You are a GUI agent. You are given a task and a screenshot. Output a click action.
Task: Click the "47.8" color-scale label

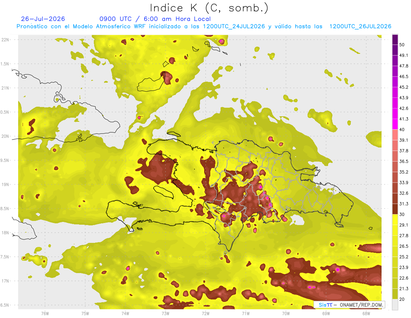coord(404,66)
